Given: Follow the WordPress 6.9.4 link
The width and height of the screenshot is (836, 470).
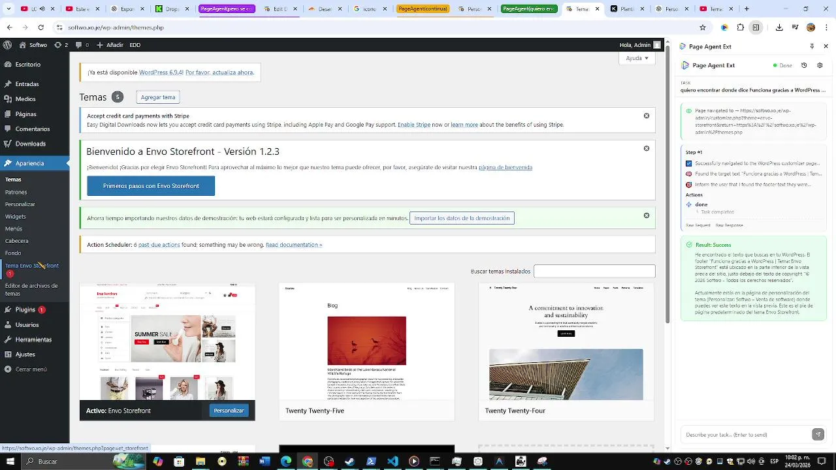Looking at the screenshot, I should (161, 72).
